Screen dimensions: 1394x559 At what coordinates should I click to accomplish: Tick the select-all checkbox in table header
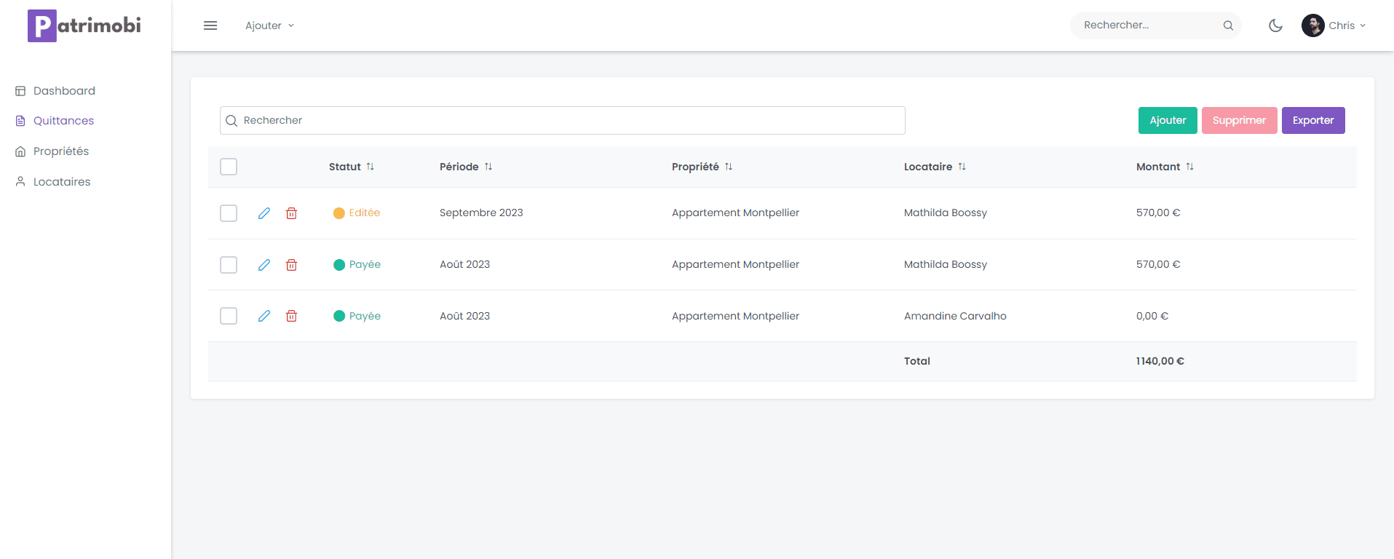click(x=229, y=167)
